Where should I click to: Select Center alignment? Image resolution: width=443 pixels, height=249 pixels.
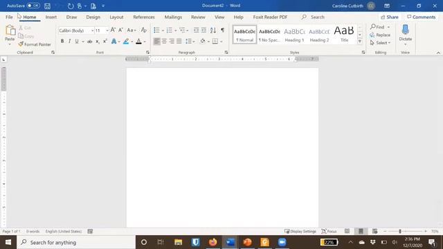pyautogui.click(x=164, y=41)
